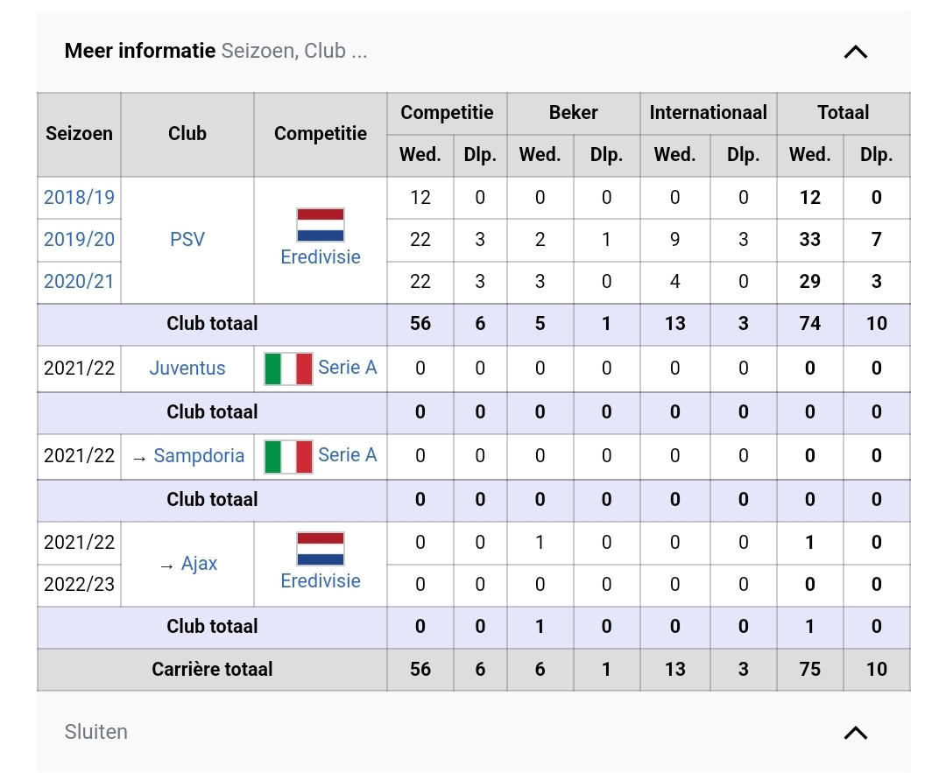The image size is (946, 773).
Task: Open the PSV club link
Action: tap(187, 239)
